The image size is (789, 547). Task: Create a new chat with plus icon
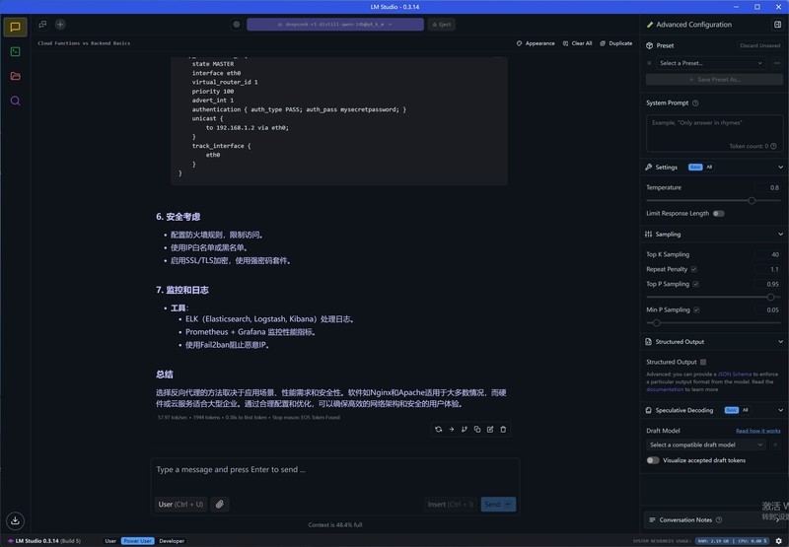pos(60,24)
